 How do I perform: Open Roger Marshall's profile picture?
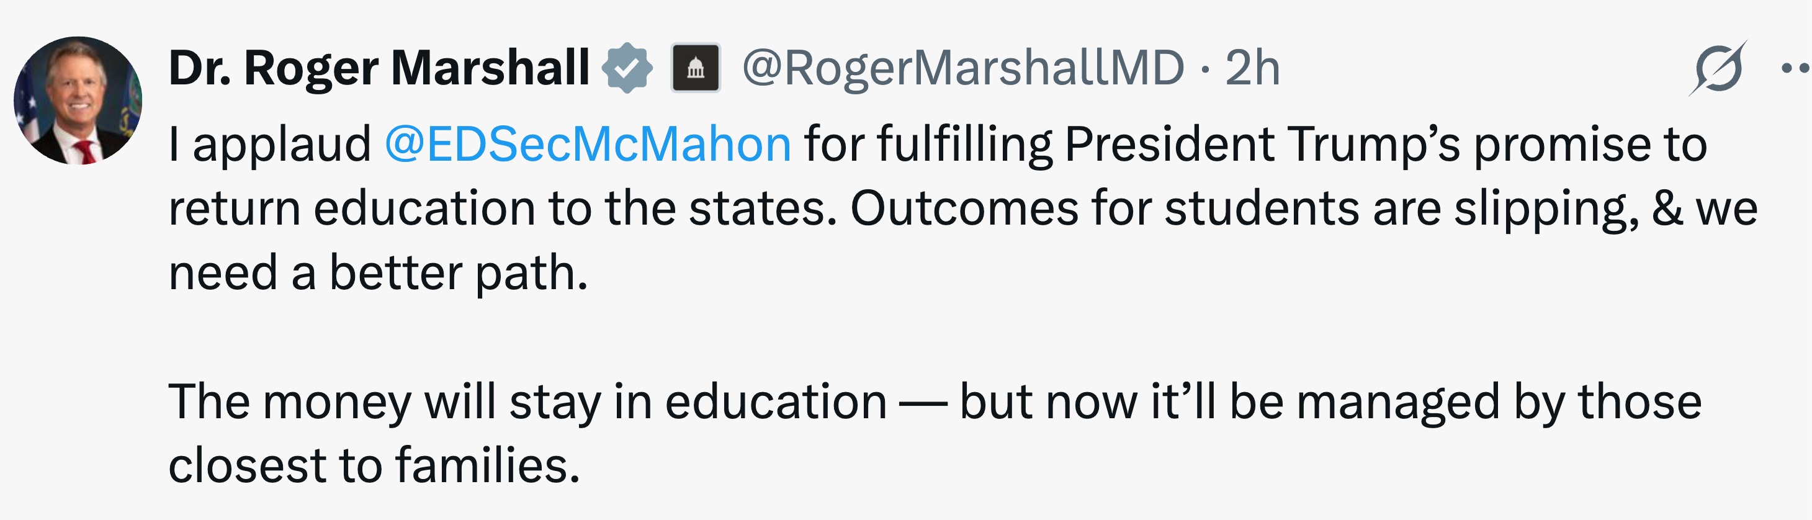pyautogui.click(x=78, y=101)
